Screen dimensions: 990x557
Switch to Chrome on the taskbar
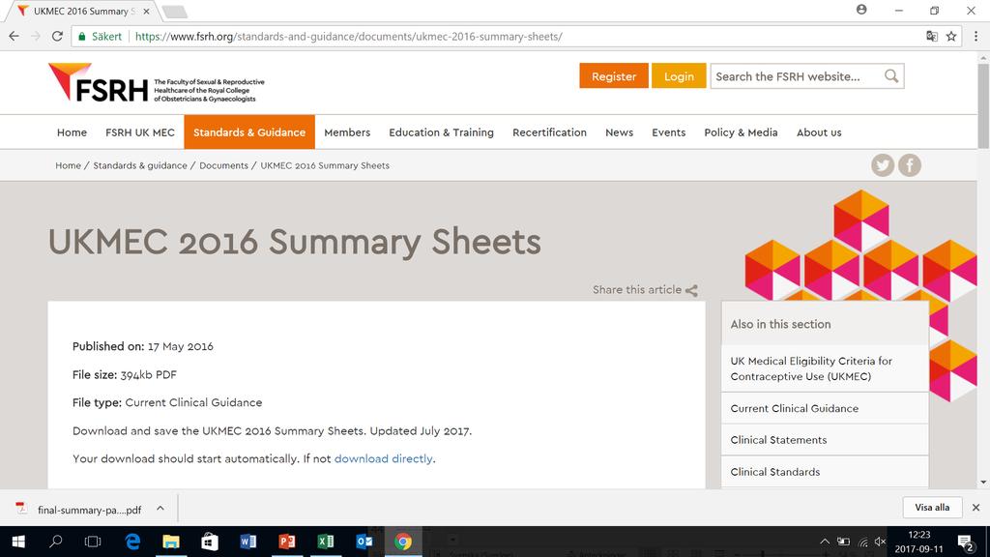click(x=403, y=542)
